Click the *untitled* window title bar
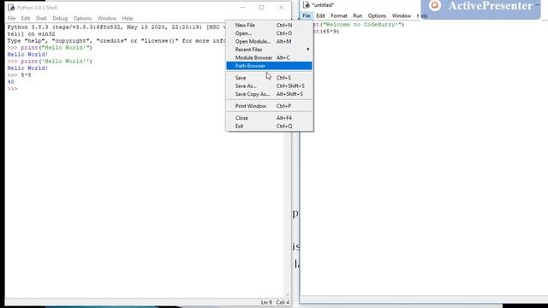The width and height of the screenshot is (548, 308). click(360, 5)
